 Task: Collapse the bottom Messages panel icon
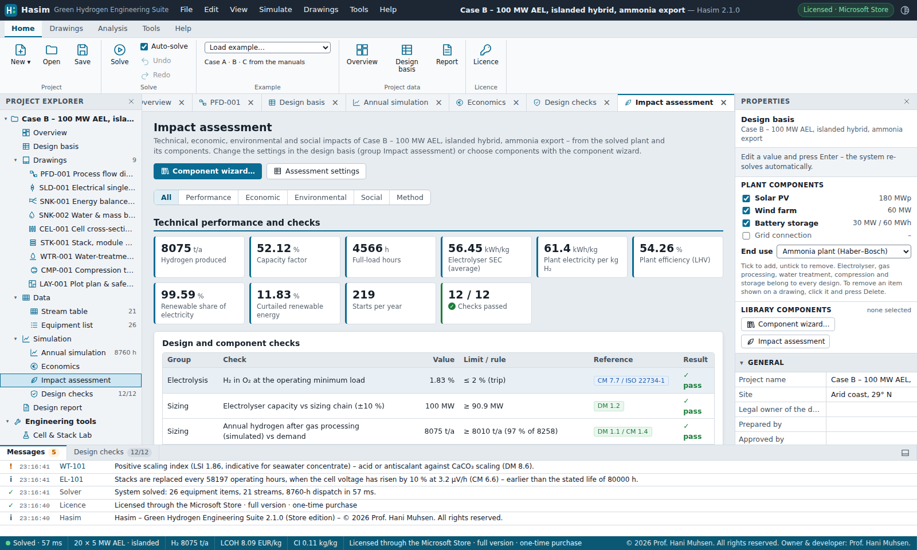pos(906,453)
